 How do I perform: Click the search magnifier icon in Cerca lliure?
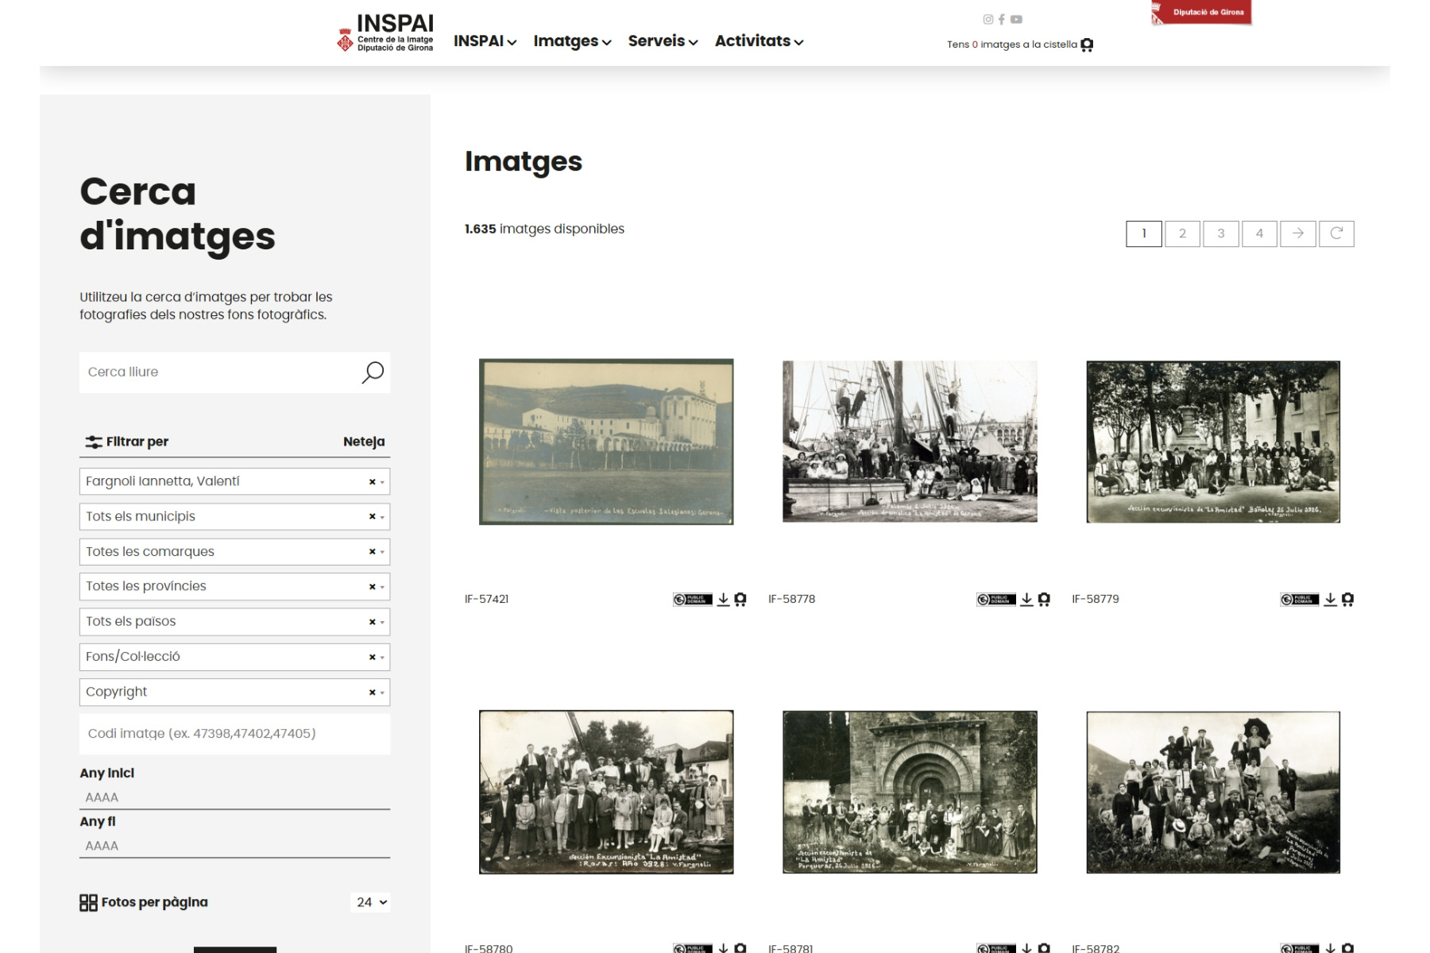(372, 372)
